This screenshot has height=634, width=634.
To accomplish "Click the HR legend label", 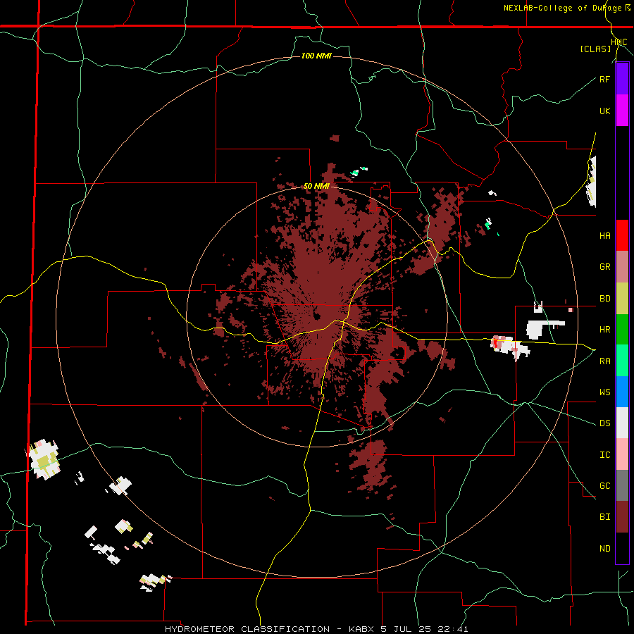I will [x=604, y=330].
